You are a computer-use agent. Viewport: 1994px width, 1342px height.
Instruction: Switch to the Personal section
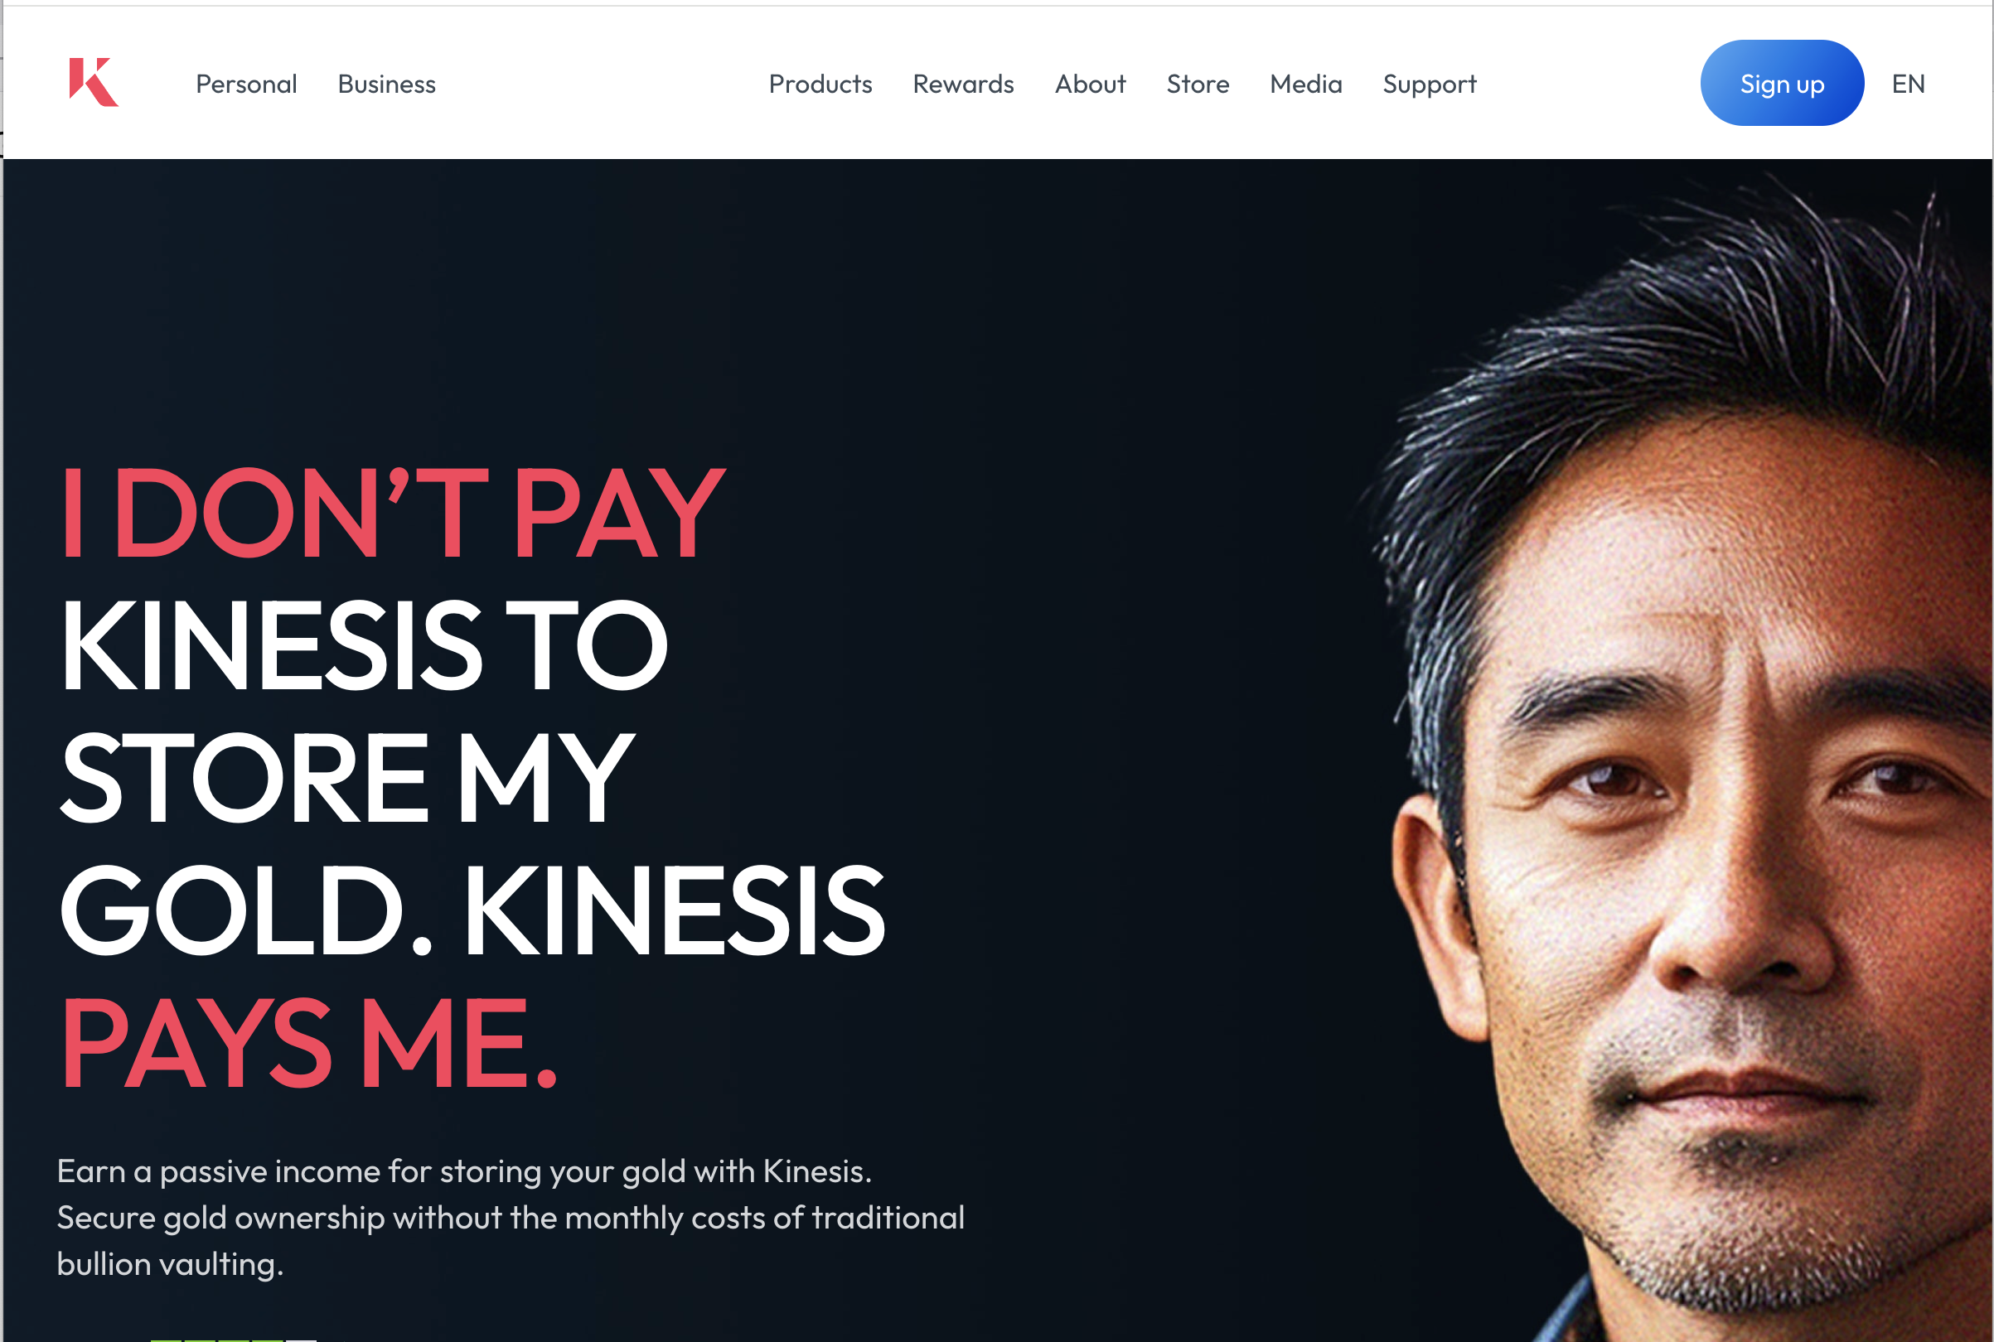(x=247, y=84)
